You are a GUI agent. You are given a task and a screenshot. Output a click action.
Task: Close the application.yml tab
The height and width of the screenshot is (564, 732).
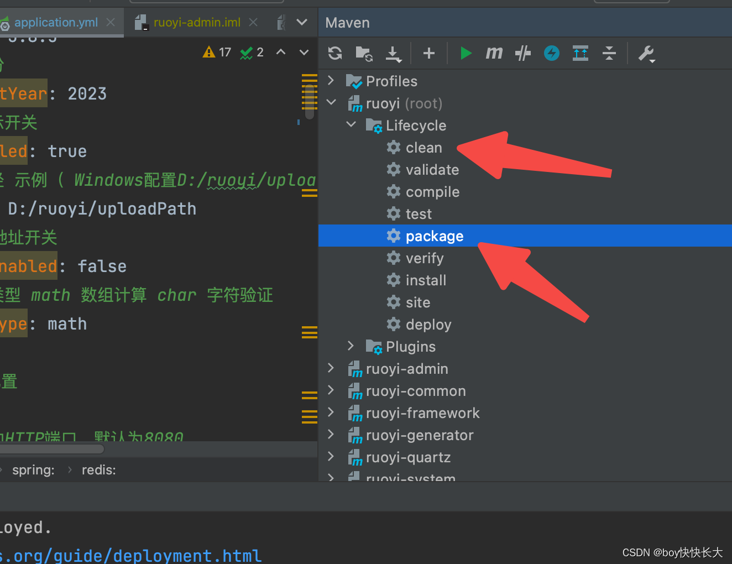pos(111,22)
